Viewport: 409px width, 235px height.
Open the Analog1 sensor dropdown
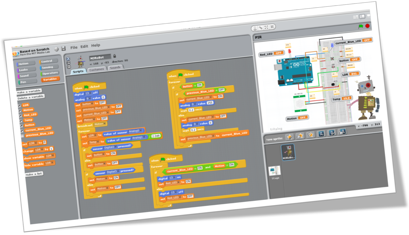(139, 138)
